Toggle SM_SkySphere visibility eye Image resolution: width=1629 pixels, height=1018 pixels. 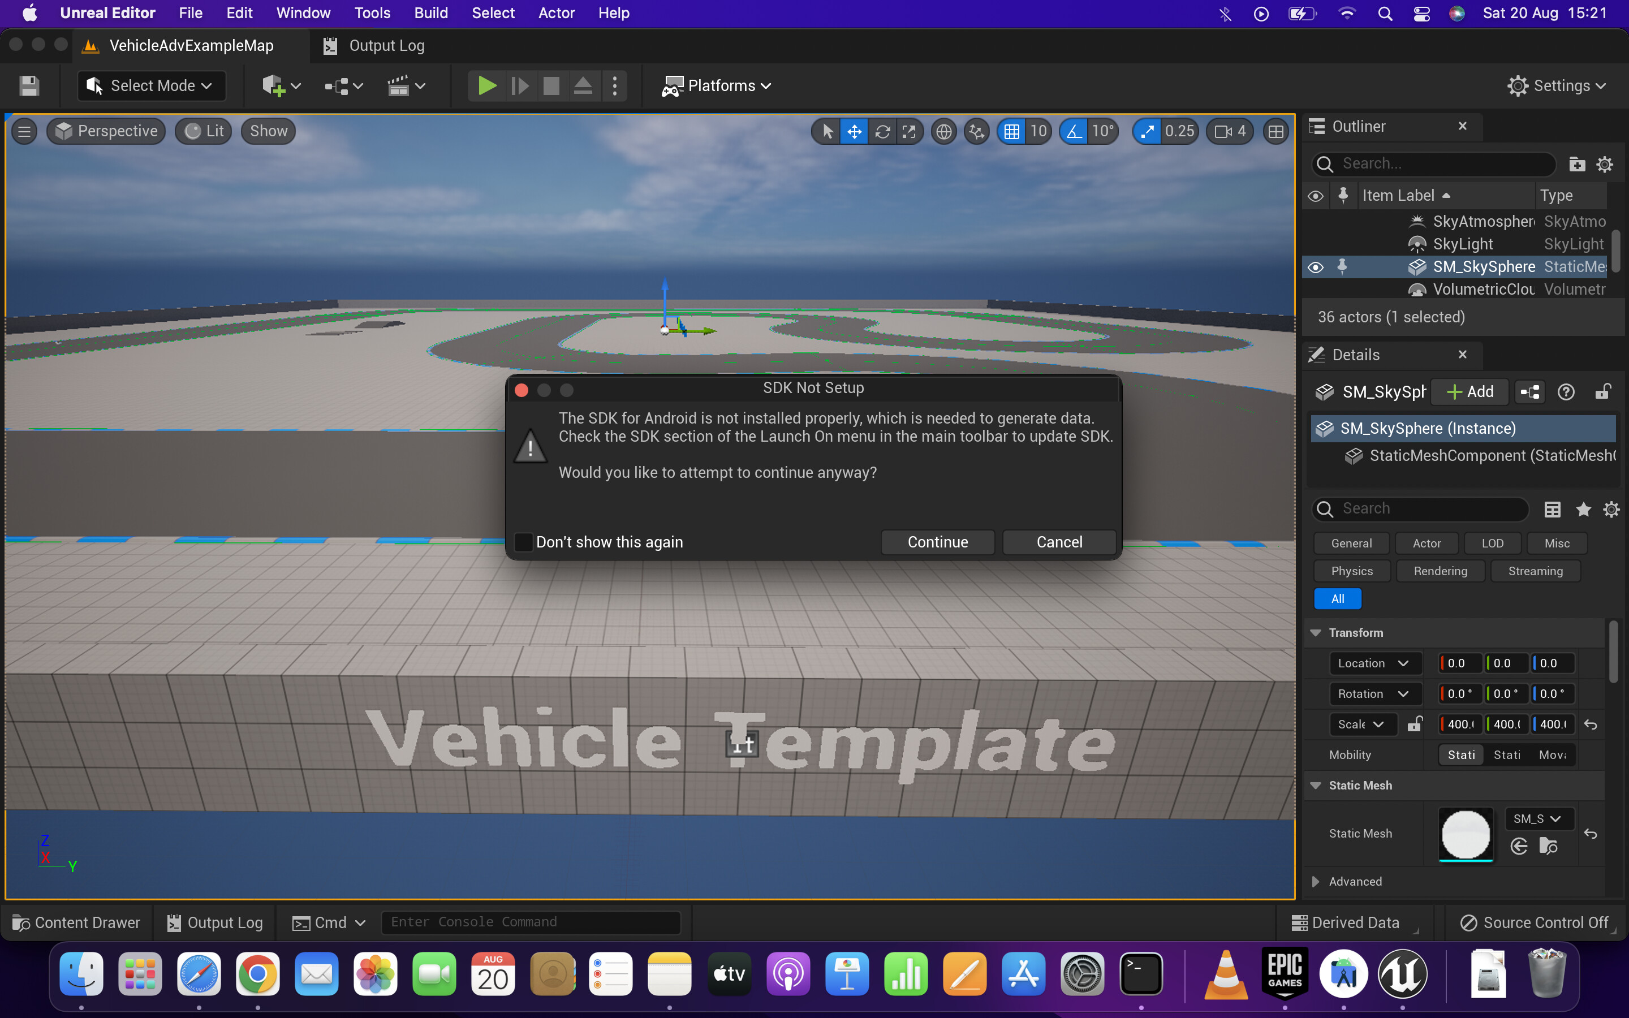[1315, 266]
